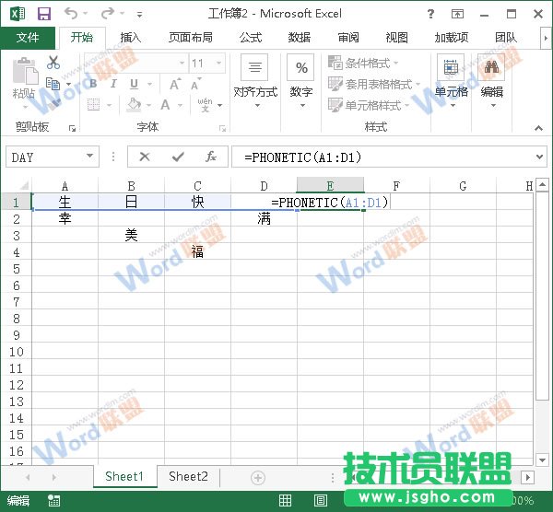Open the clipboard (剪贴板) dialog launcher
The height and width of the screenshot is (512, 553).
click(x=72, y=129)
